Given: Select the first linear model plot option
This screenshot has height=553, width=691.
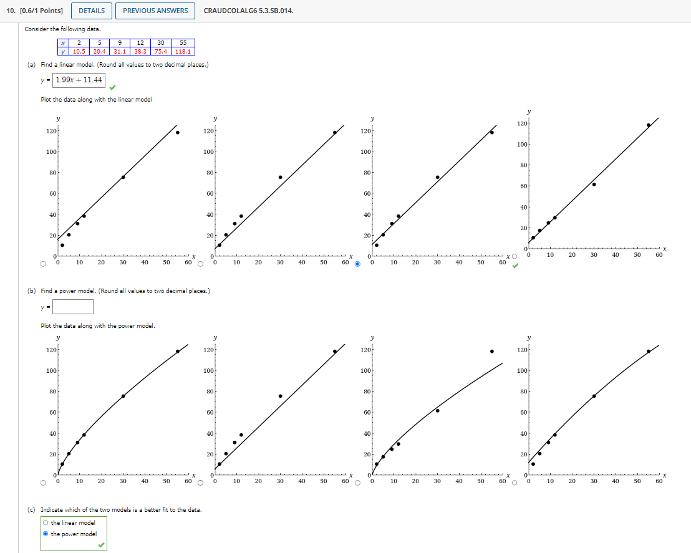Looking at the screenshot, I should (x=42, y=264).
